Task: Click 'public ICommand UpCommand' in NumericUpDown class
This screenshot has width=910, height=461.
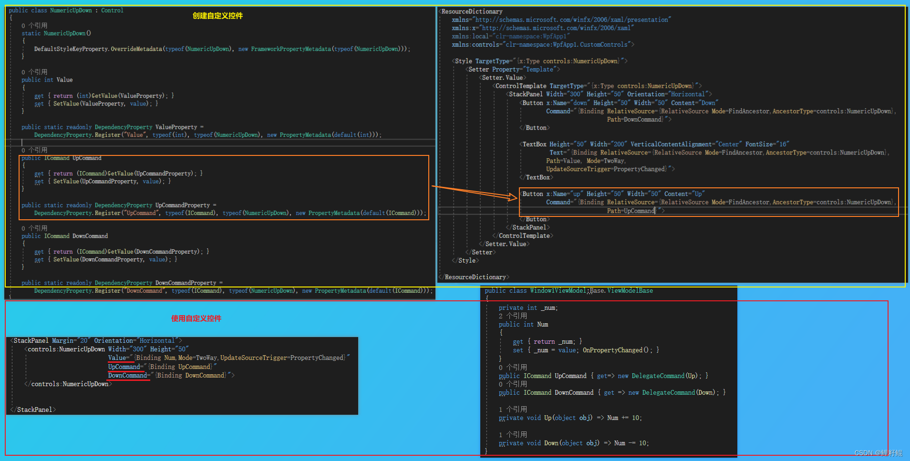Action: (62, 158)
